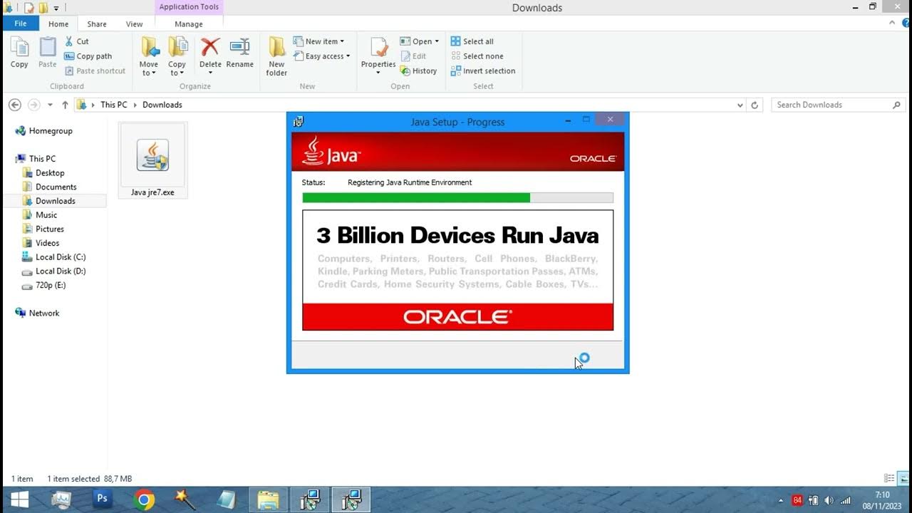
Task: Click This PC in the address bar
Action: click(x=113, y=105)
